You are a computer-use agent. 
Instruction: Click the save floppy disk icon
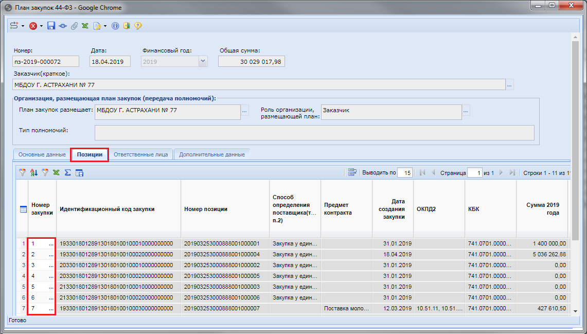pos(51,26)
